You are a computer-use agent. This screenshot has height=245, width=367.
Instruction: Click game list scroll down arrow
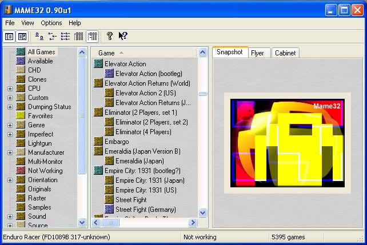click(203, 213)
